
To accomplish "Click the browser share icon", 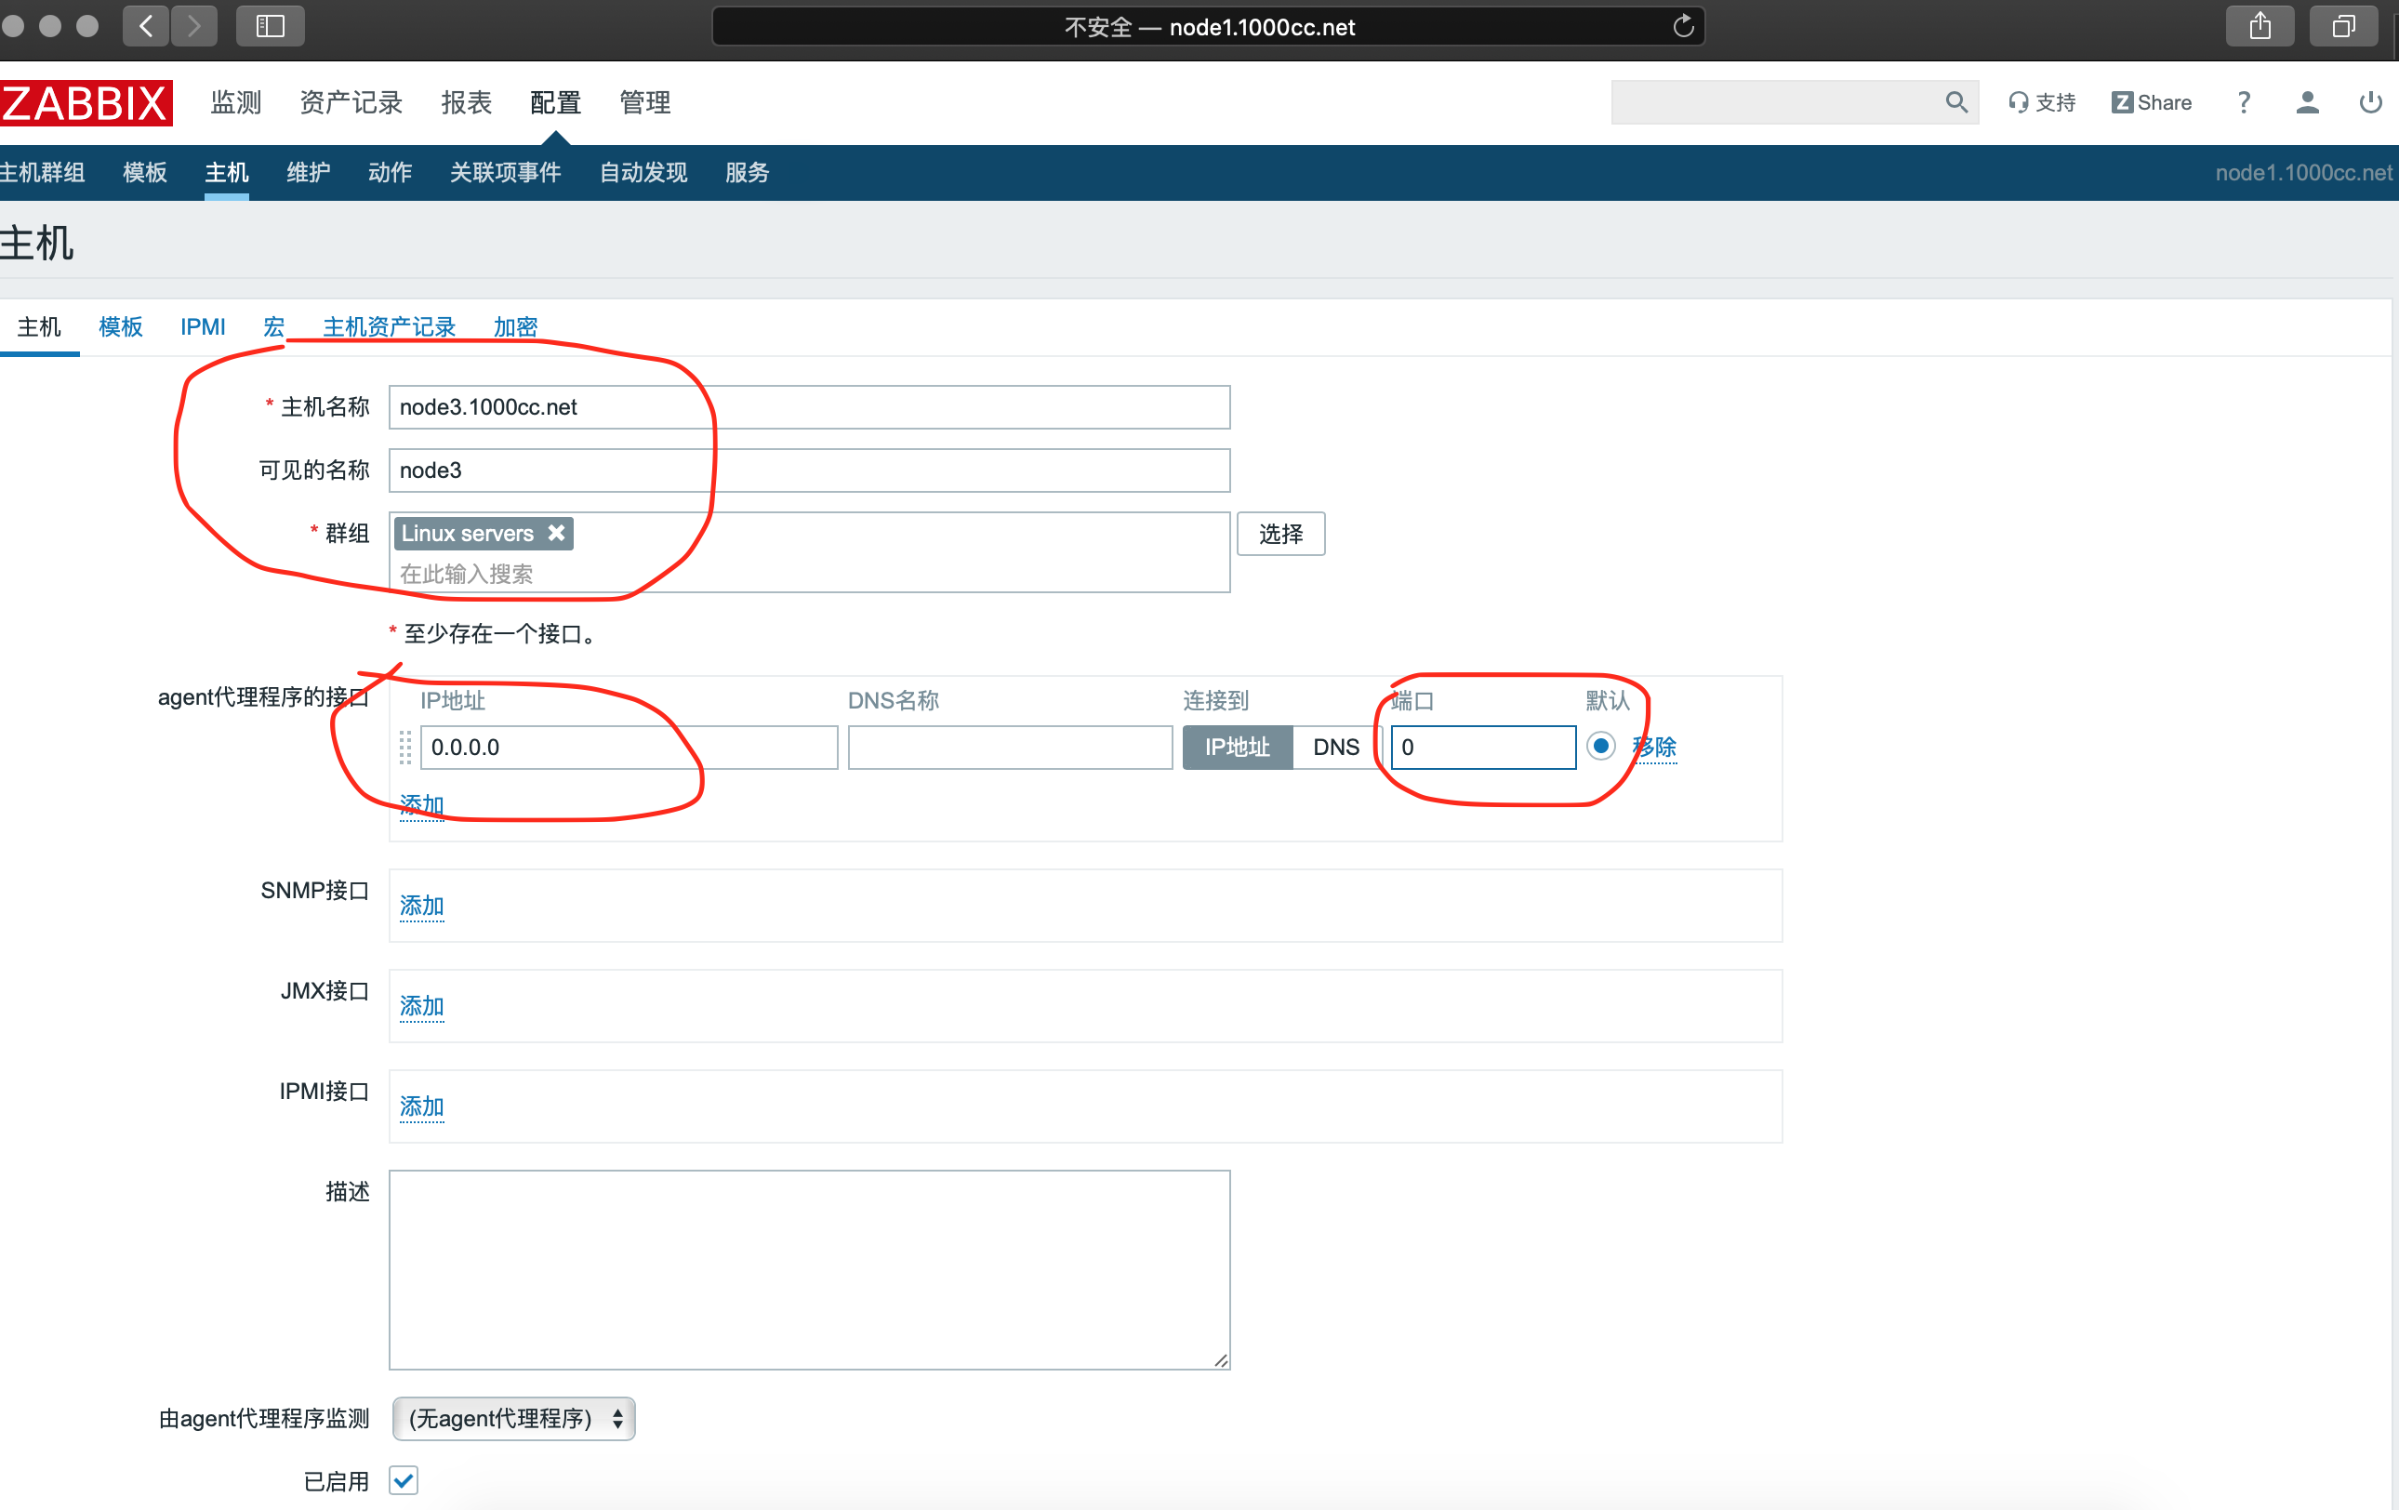I will point(2260,26).
